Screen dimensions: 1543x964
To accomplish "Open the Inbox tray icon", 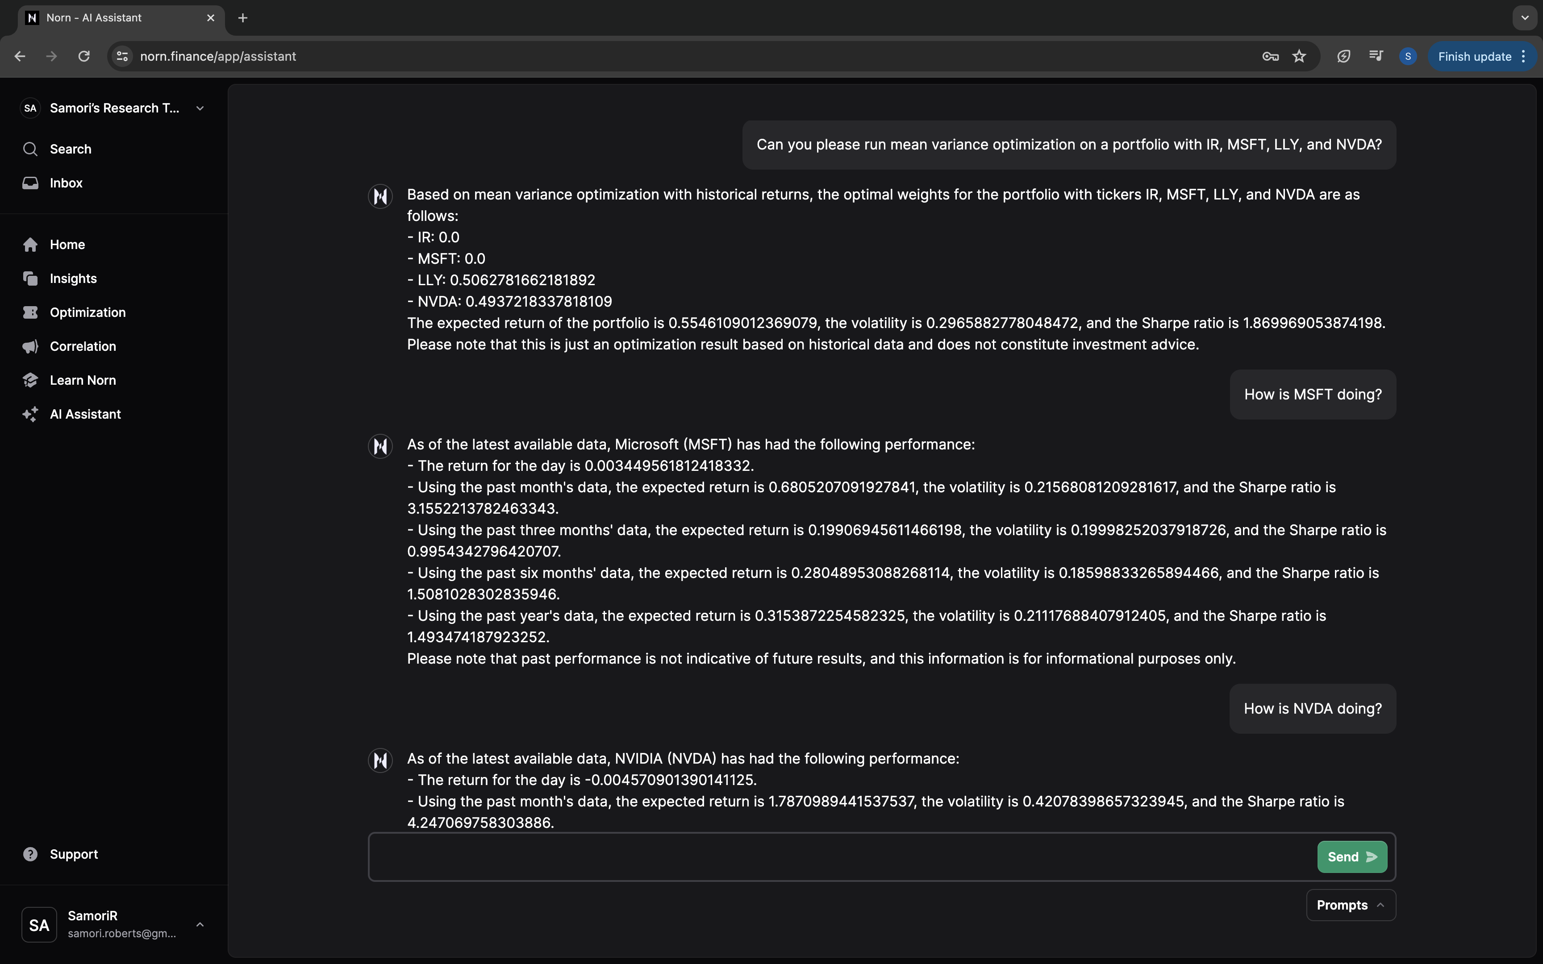I will tap(30, 183).
